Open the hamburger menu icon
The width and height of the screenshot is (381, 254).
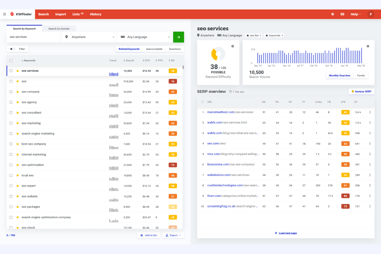click(x=4, y=14)
